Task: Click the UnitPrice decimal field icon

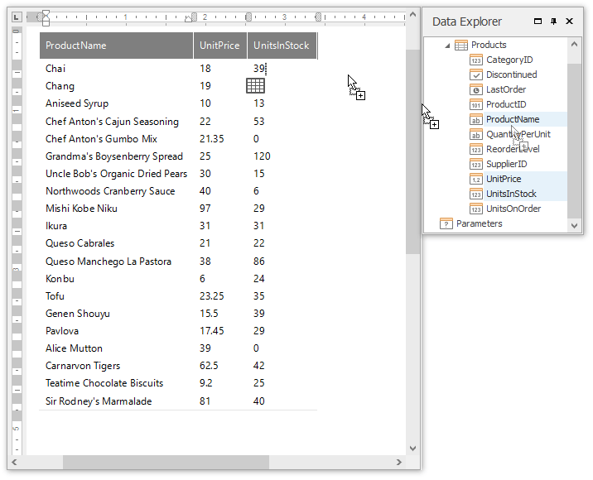Action: tap(476, 179)
